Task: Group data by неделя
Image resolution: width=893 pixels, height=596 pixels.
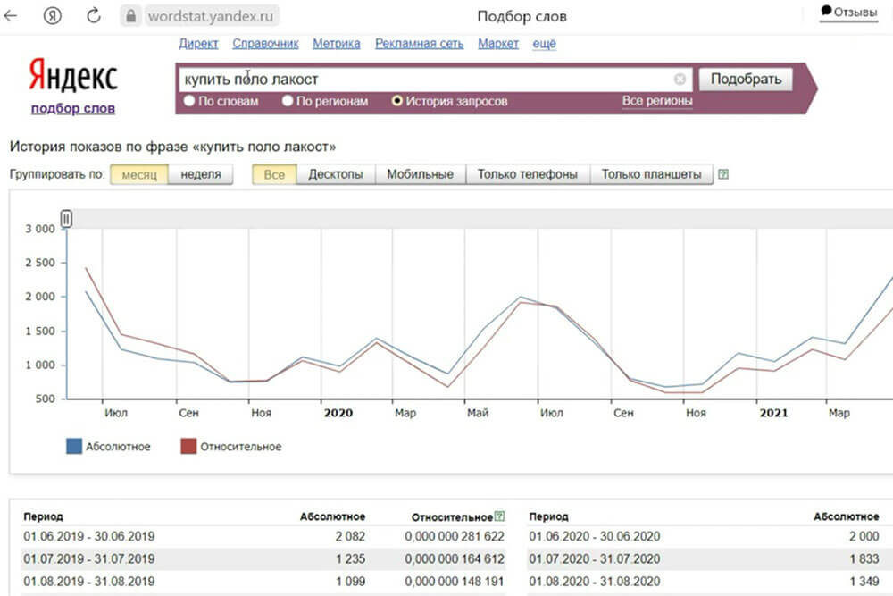Action: (x=200, y=174)
